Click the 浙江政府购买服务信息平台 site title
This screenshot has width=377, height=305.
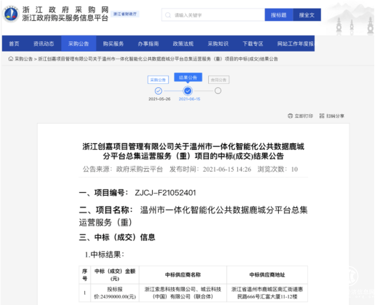point(65,18)
